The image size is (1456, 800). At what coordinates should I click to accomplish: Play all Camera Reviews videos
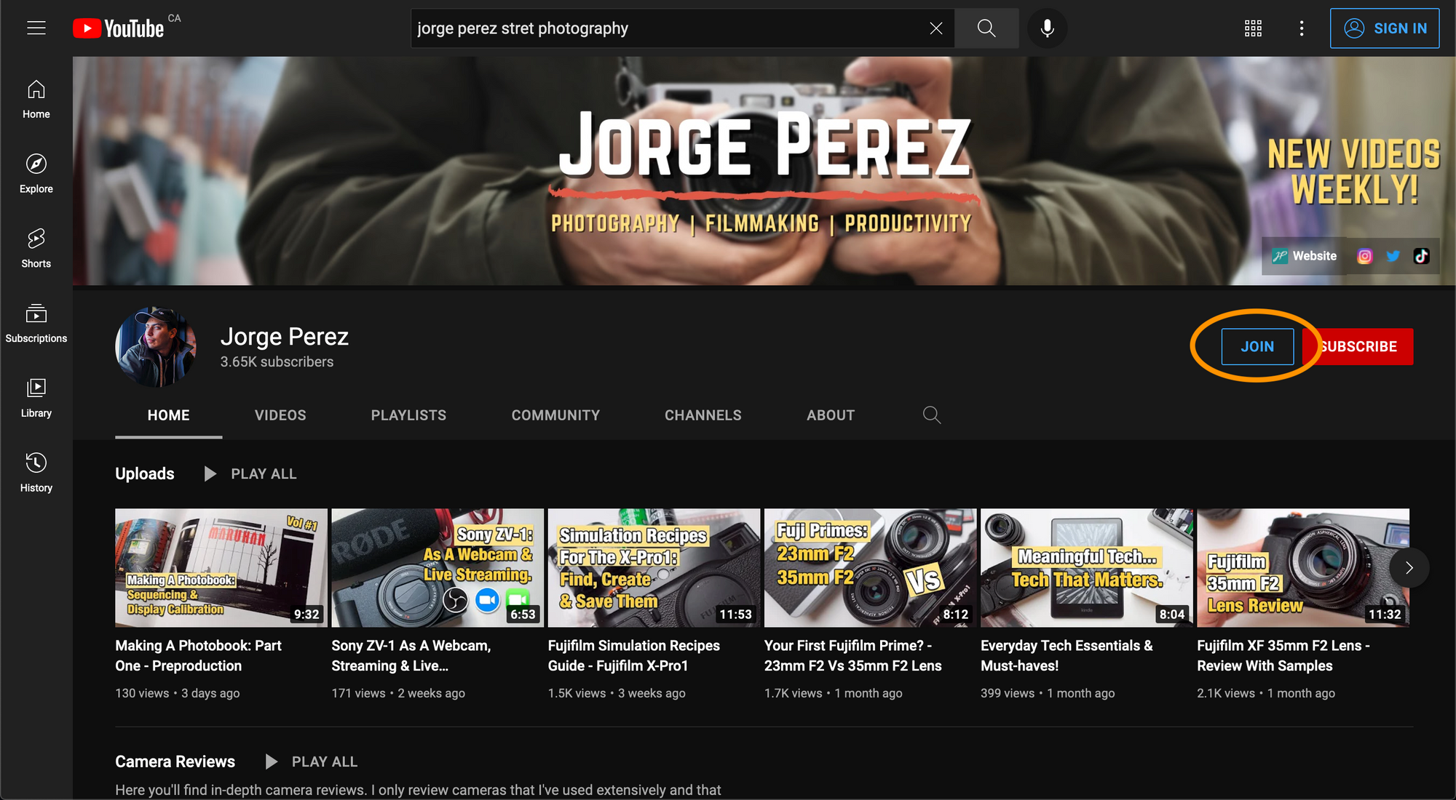coord(311,761)
